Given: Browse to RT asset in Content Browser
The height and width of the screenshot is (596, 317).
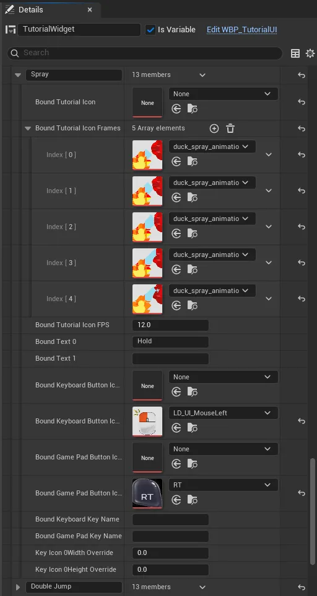Looking at the screenshot, I should (x=193, y=500).
